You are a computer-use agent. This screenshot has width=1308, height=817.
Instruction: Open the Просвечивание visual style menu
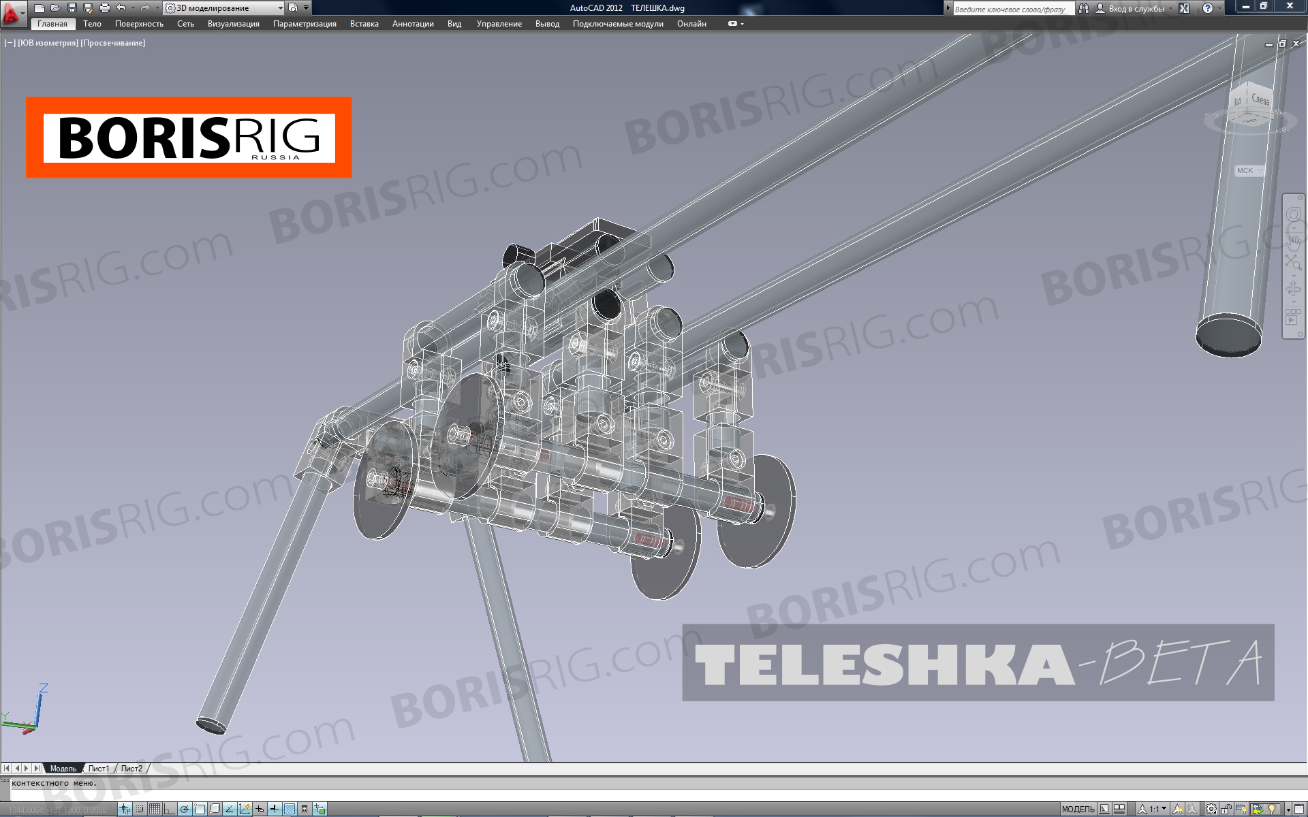click(x=113, y=43)
